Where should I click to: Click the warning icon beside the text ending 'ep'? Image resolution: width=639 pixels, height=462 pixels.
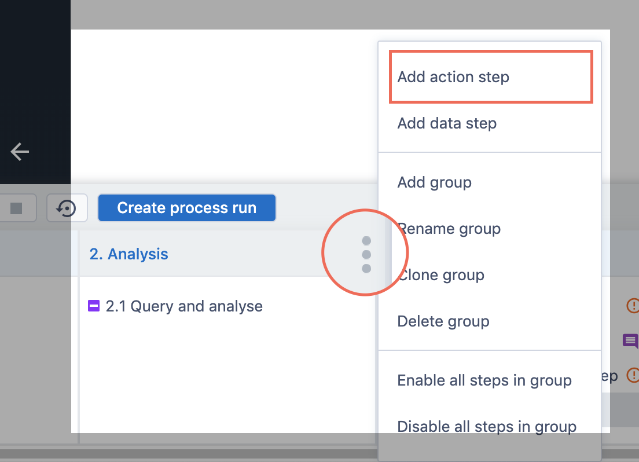[633, 375]
